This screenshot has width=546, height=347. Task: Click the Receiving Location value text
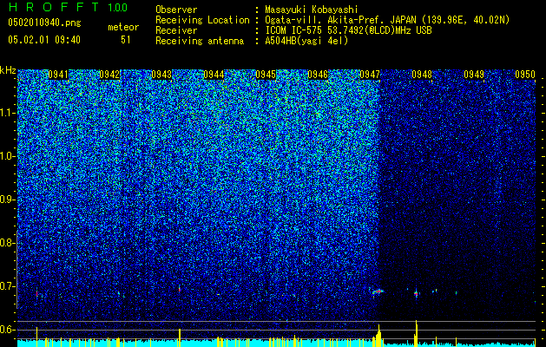(387, 20)
